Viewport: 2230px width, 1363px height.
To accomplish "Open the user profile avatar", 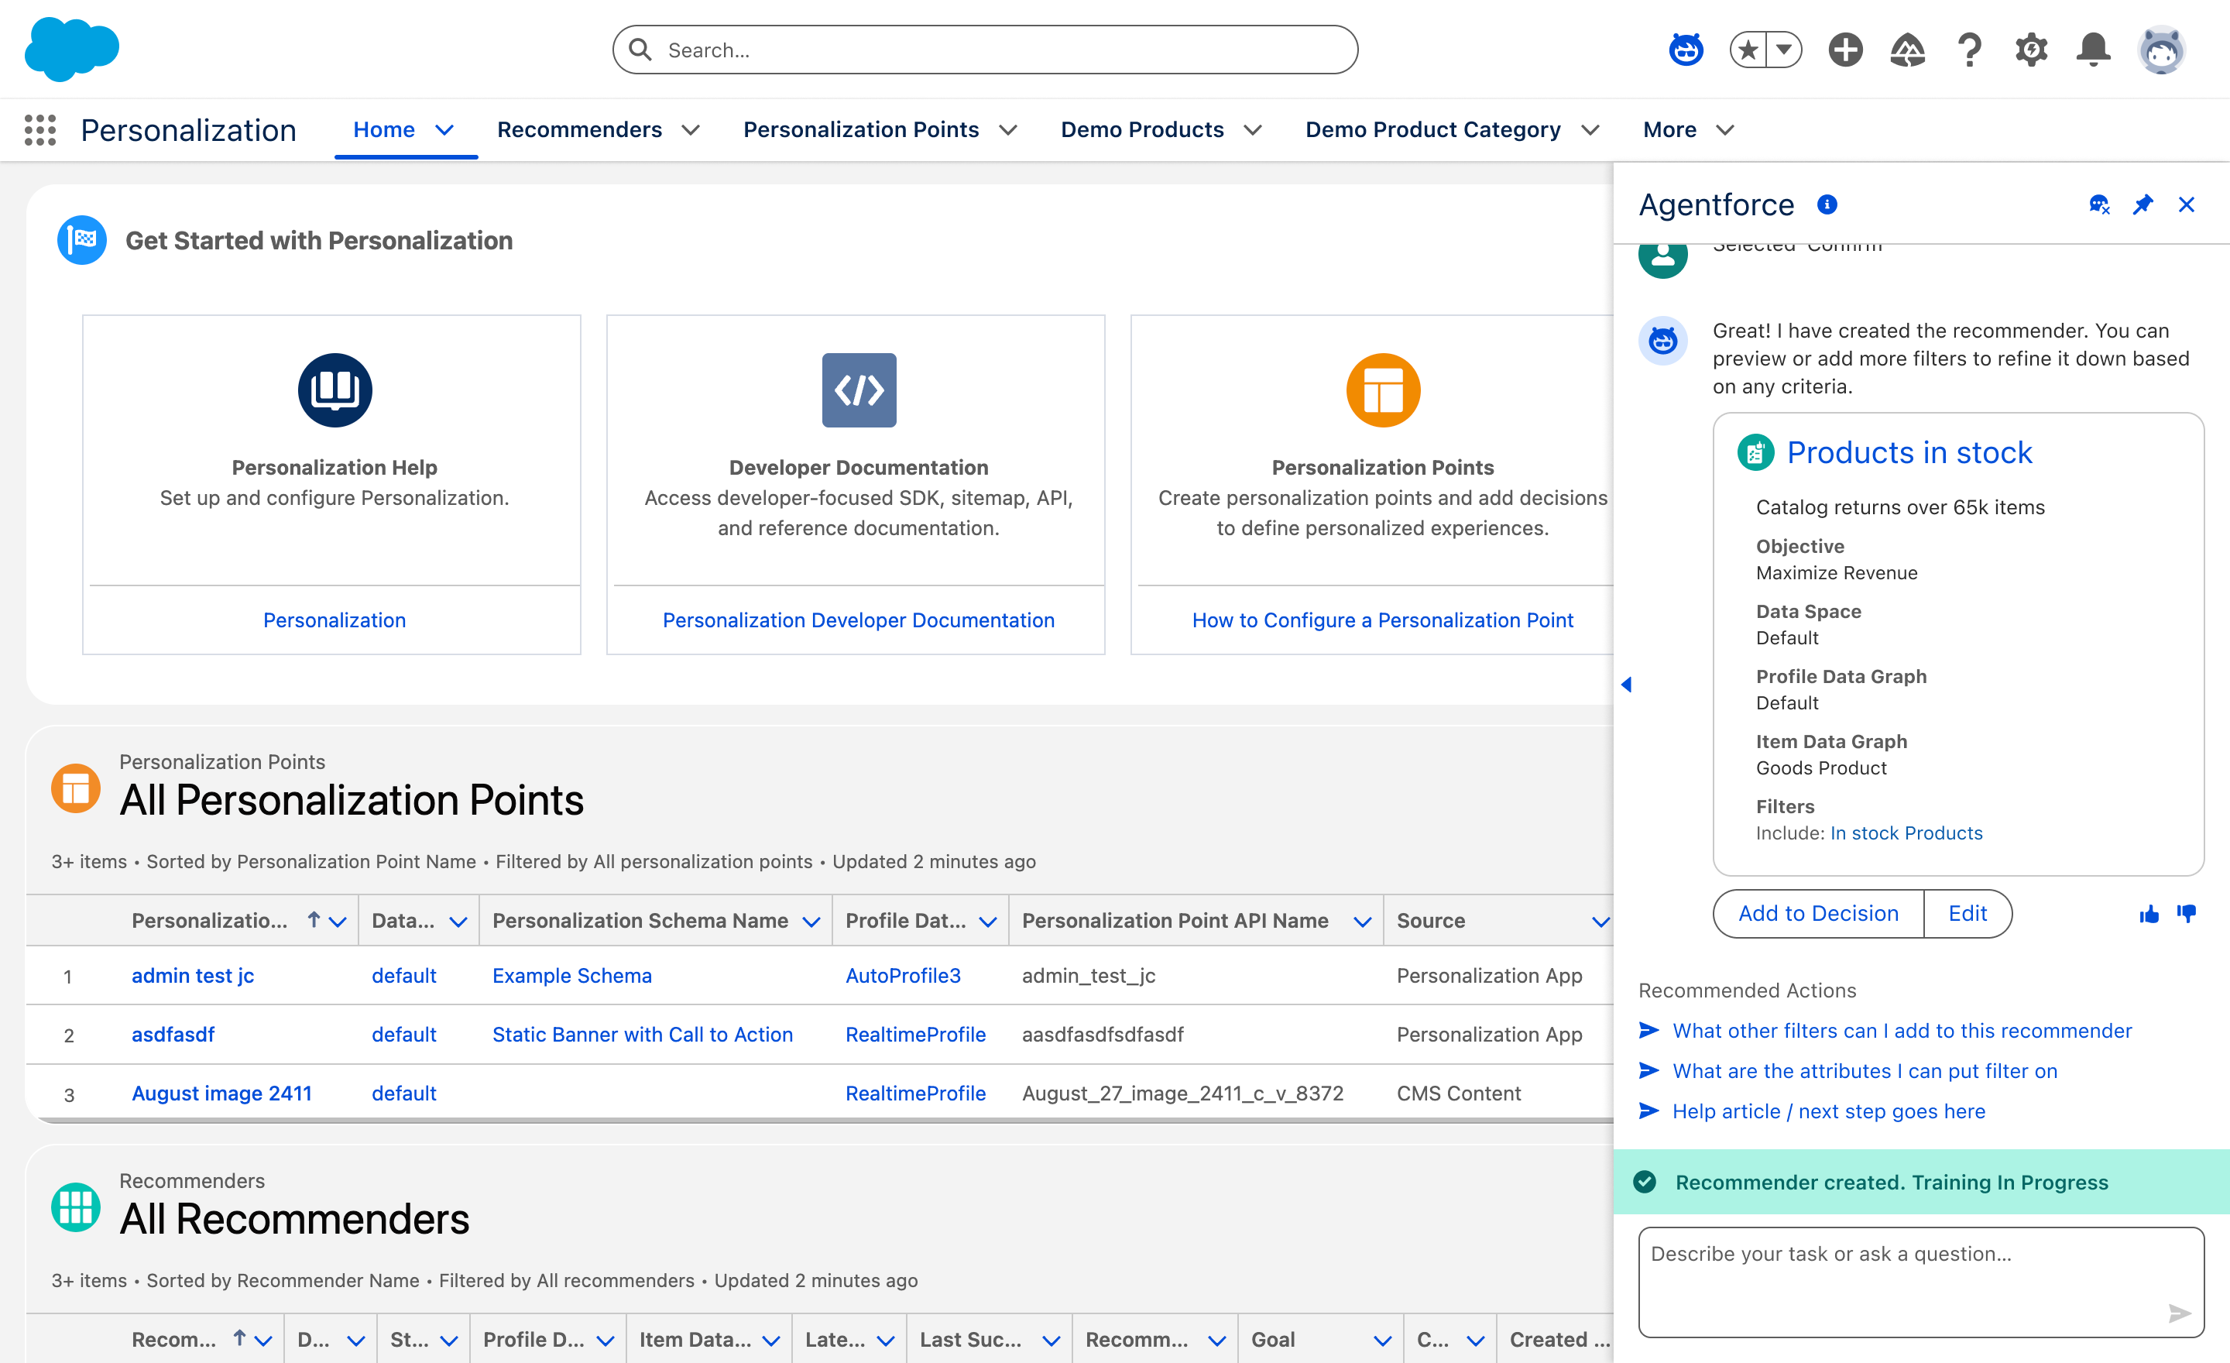I will coord(2162,50).
